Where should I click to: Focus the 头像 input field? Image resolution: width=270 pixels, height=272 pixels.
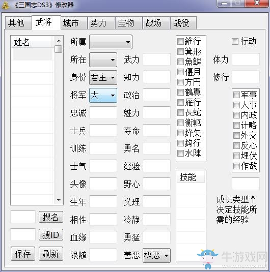coord(103,184)
